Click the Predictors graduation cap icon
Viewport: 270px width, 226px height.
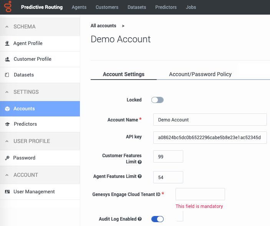[x=7, y=124]
